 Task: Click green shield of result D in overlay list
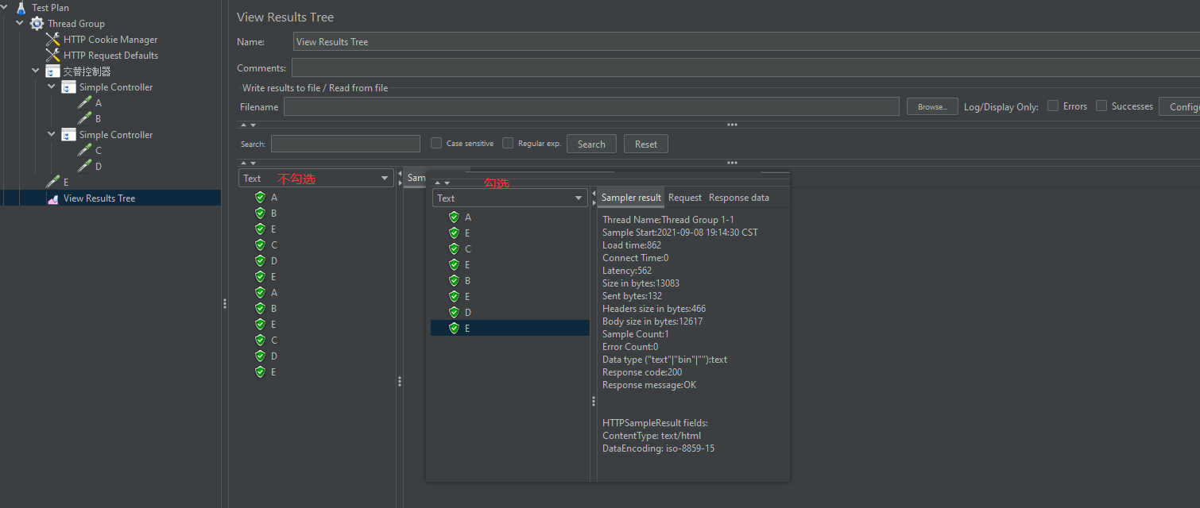pos(454,312)
